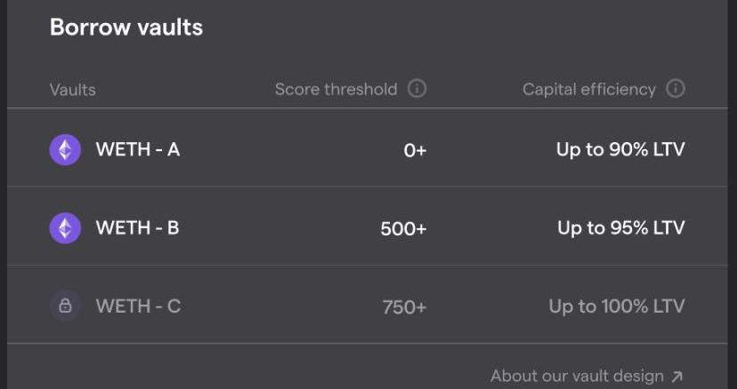Viewport: 737px width, 389px height.
Task: Click the Ethereum icon for WETH - B
Action: click(x=65, y=228)
